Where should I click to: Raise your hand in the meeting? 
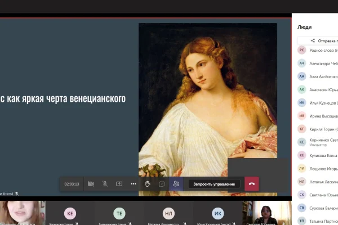pos(148,183)
